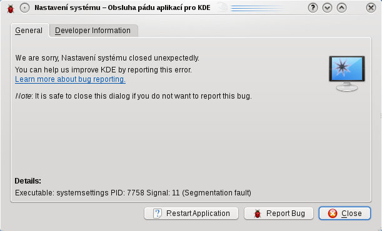Click the Close dialog button
The image size is (382, 231).
[344, 214]
